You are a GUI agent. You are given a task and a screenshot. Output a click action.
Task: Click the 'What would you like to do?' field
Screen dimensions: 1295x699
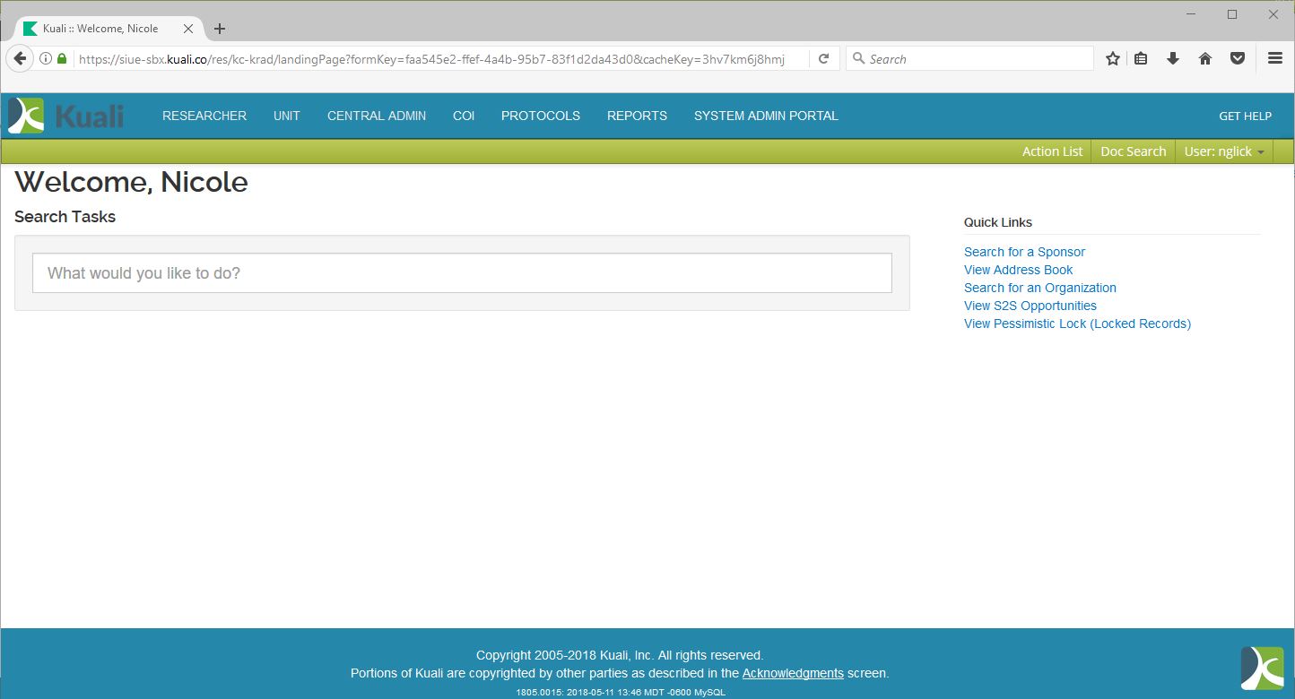(462, 273)
